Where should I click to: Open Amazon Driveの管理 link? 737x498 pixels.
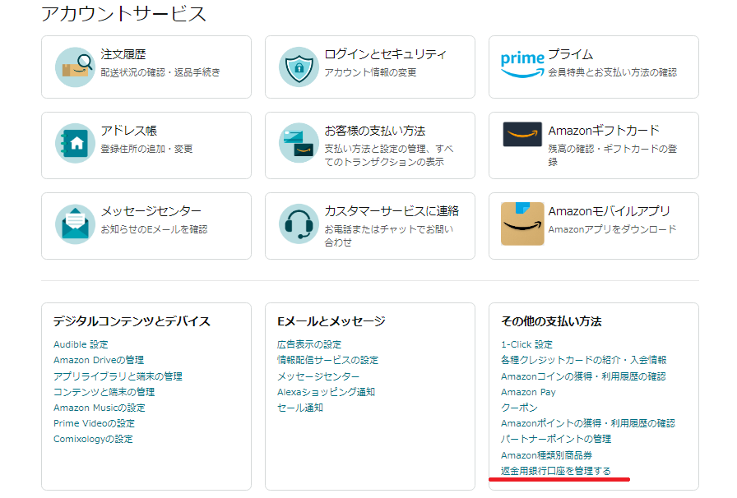[99, 360]
